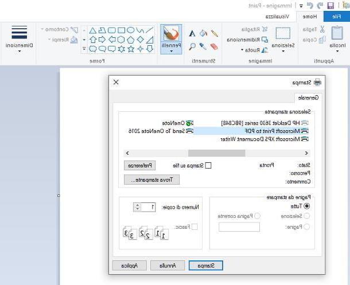Expand the Selezione dropdown arrow in the ribbon

click(x=283, y=51)
